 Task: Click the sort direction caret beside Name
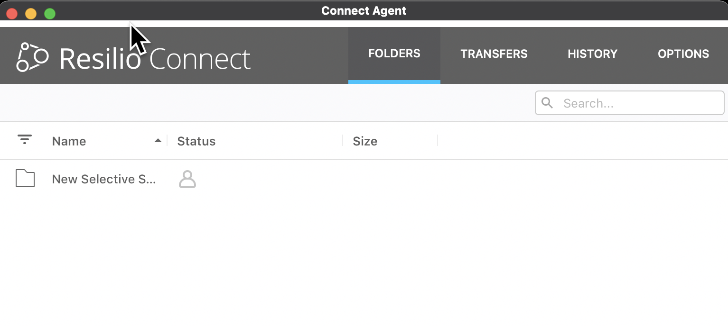(x=158, y=141)
